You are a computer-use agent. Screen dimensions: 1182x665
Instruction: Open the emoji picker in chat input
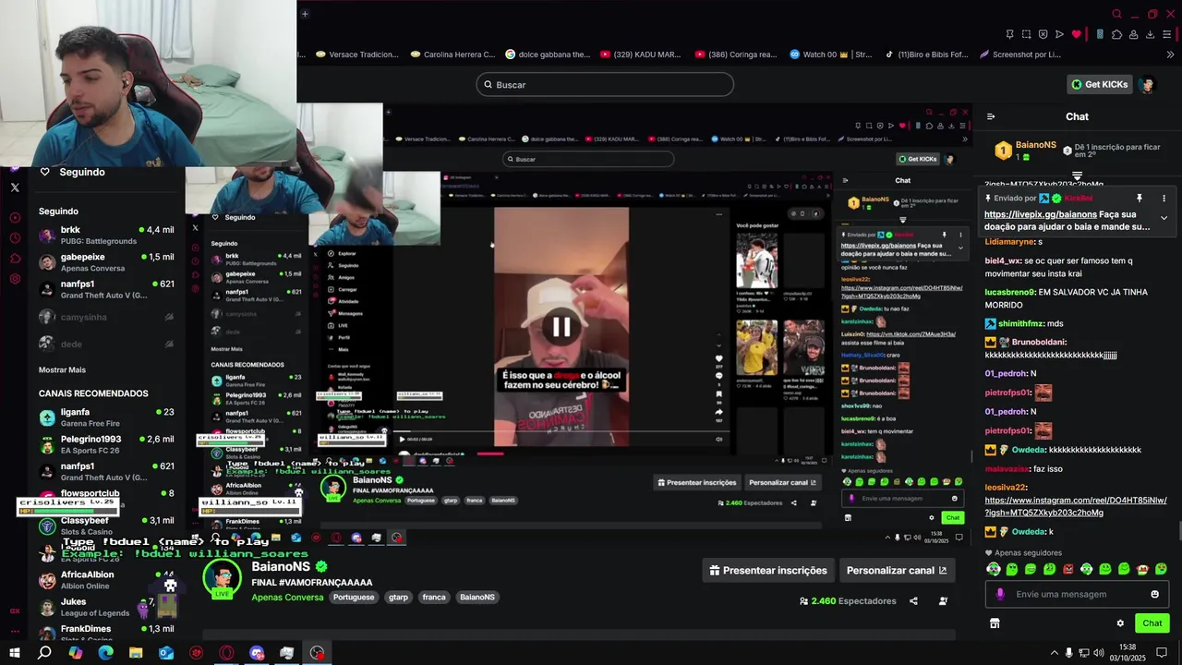(x=1154, y=594)
